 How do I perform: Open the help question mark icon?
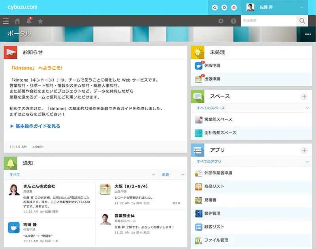point(233,21)
